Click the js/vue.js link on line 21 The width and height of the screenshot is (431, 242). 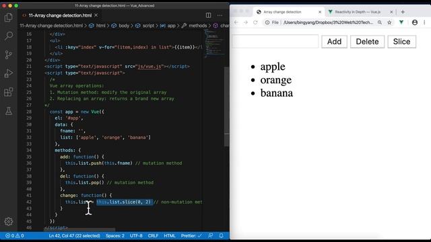[x=150, y=67]
